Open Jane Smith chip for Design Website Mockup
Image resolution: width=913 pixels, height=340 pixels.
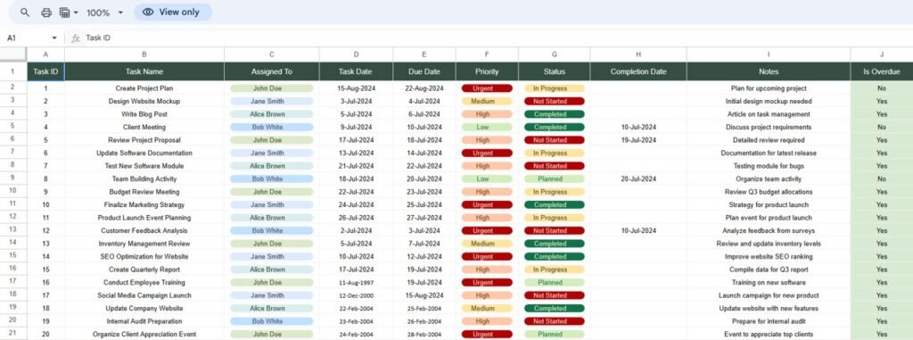271,102
